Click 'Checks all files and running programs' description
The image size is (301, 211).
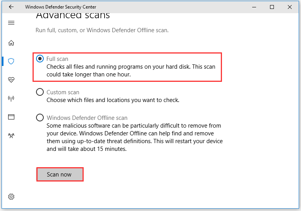point(131,71)
